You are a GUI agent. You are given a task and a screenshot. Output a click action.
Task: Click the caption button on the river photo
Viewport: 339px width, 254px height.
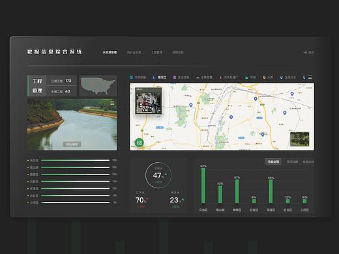(x=72, y=144)
